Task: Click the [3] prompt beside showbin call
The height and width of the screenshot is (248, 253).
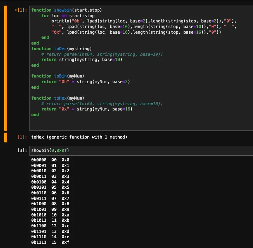Action: pyautogui.click(x=22, y=150)
